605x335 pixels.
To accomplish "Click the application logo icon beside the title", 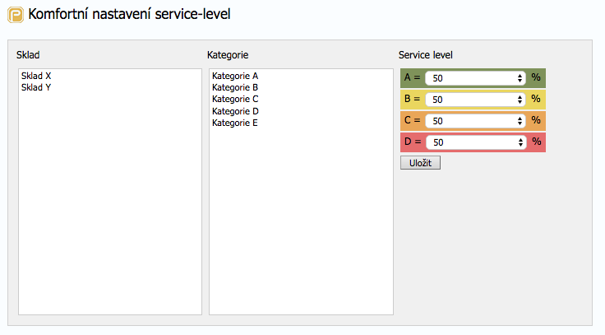I will pyautogui.click(x=15, y=14).
